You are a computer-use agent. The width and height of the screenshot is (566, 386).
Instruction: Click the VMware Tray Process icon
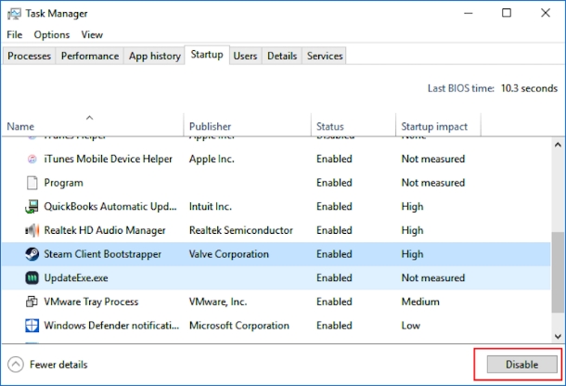coord(31,302)
